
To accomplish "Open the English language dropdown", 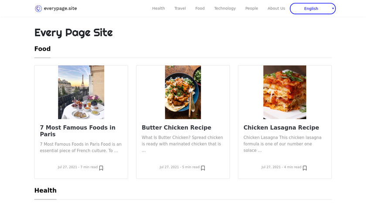I will (312, 8).
